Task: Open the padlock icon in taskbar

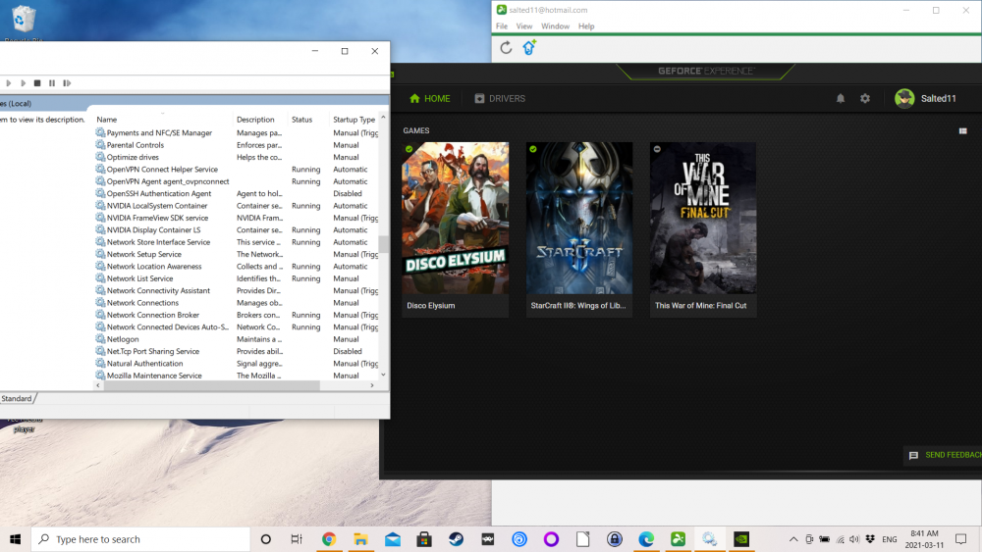Action: pos(615,539)
